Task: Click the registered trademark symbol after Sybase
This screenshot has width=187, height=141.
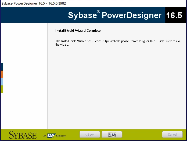Action: click(99, 12)
